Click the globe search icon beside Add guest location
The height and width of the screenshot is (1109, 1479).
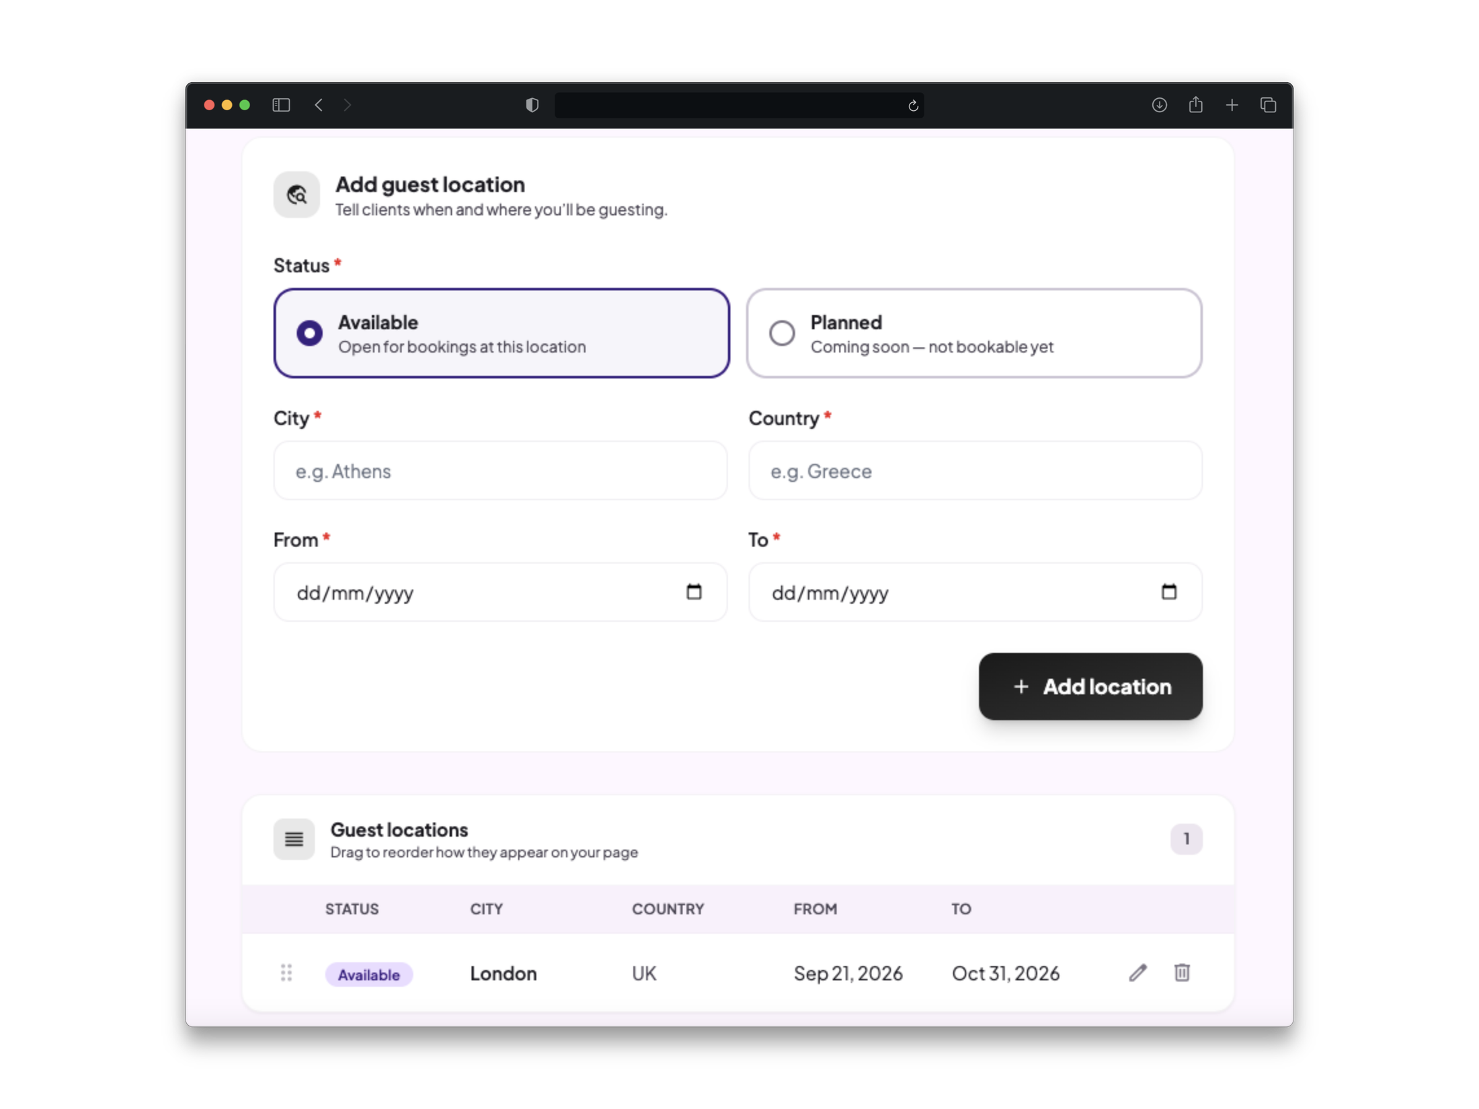click(x=296, y=195)
